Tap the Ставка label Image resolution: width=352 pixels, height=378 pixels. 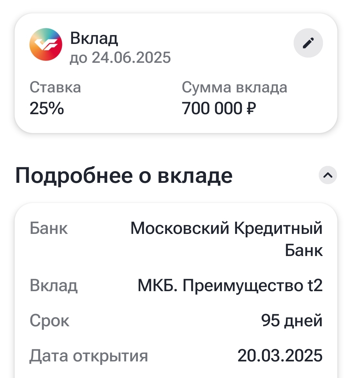tap(55, 87)
